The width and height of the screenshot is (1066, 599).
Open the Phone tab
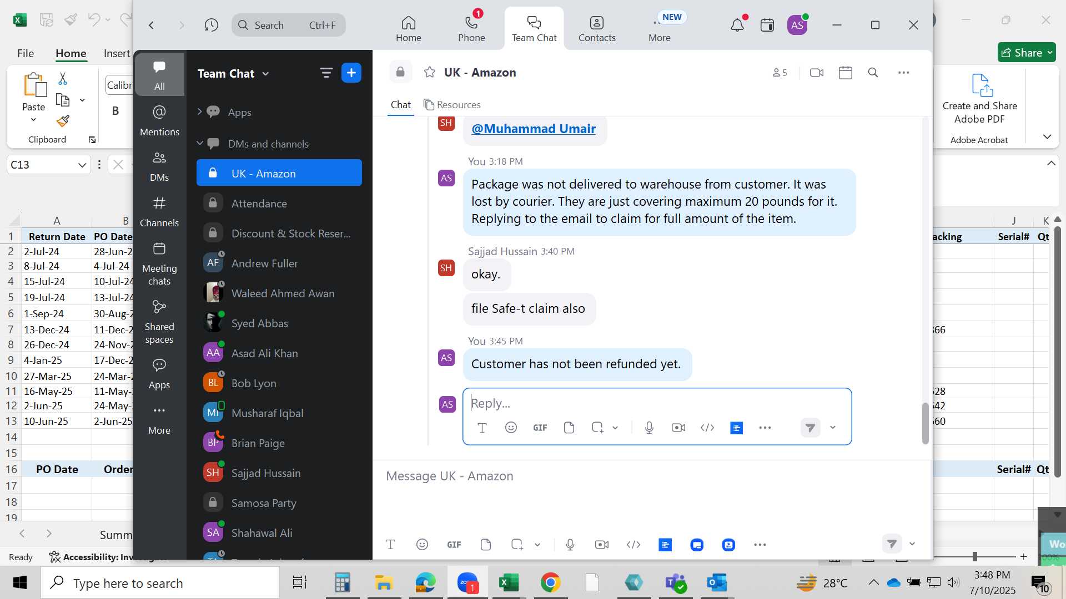point(471,29)
